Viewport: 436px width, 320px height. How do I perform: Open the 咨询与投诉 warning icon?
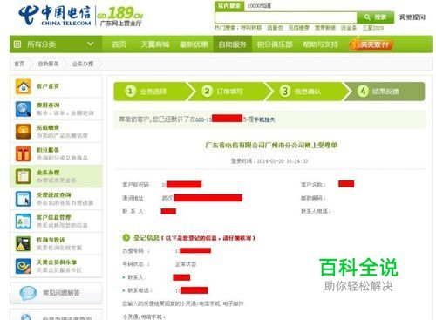[24, 243]
